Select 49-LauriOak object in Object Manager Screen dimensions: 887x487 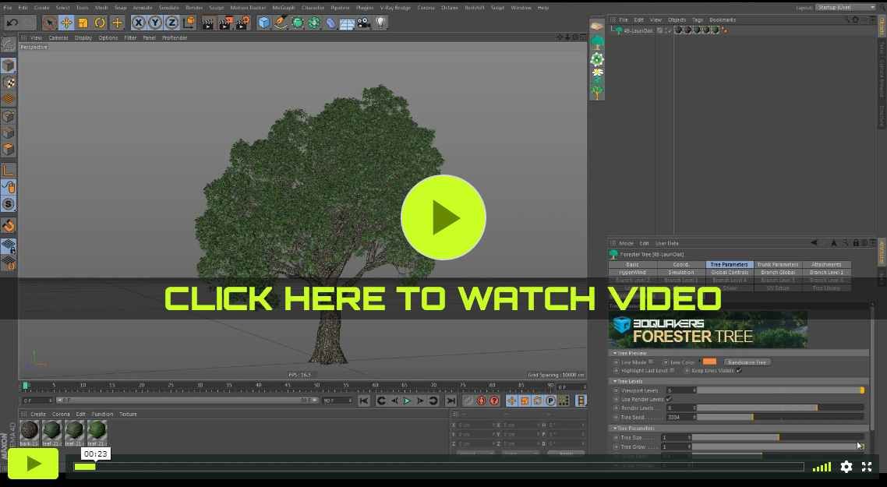pos(638,30)
